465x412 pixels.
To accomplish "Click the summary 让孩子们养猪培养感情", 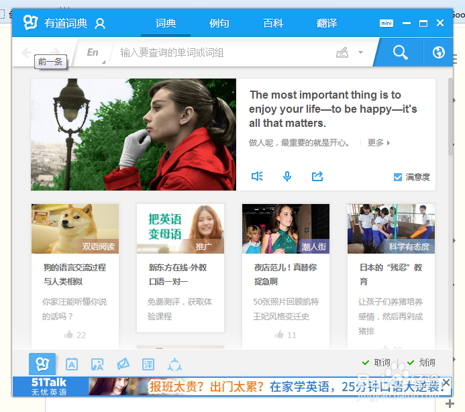I will pyautogui.click(x=391, y=316).
